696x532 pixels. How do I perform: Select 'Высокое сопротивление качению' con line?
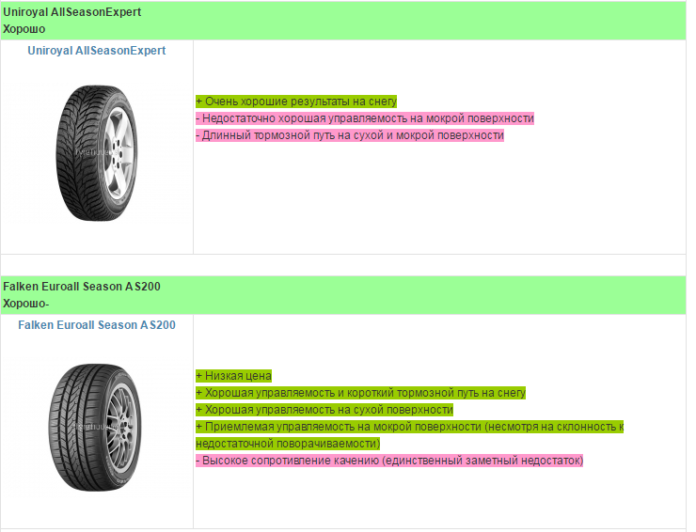(x=389, y=461)
